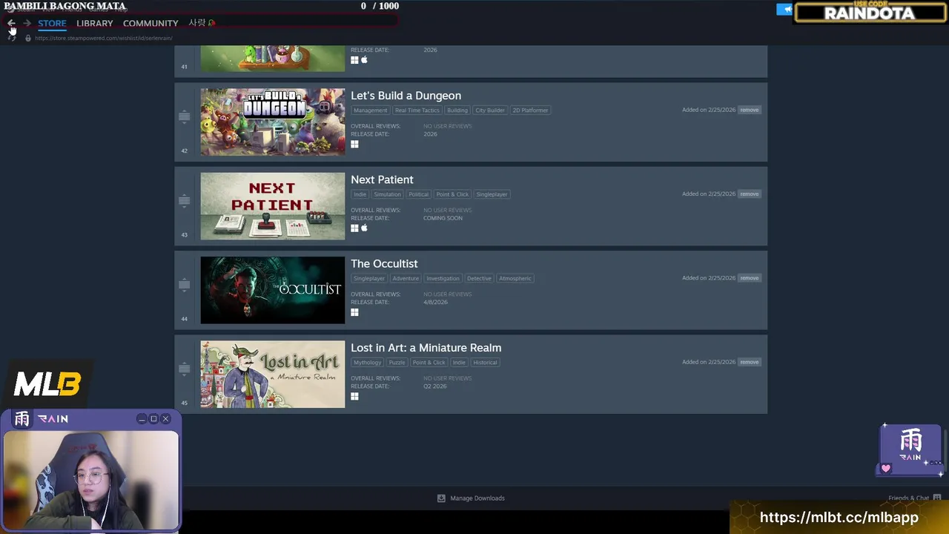This screenshot has width=949, height=534.
Task: Select the Historical tag
Action: point(485,363)
